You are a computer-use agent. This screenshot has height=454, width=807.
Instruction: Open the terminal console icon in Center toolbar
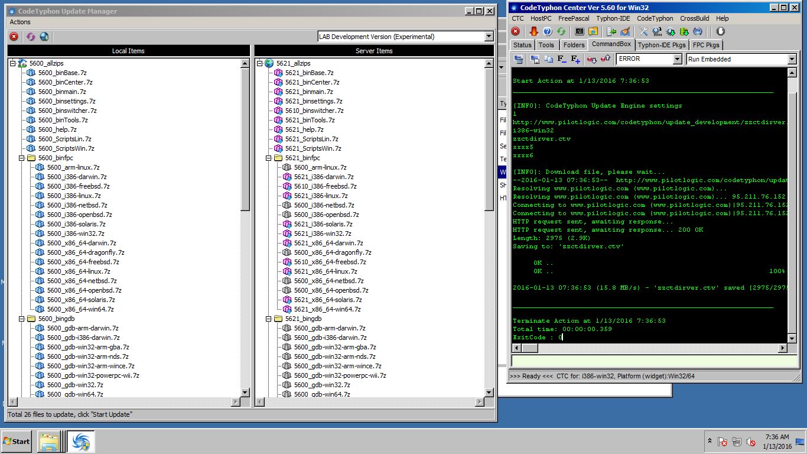click(x=580, y=31)
